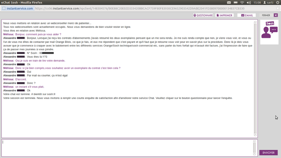Click message 'Bonjour, comment puis-je vous aider ?'
The image size is (281, 158).
[x=38, y=34]
